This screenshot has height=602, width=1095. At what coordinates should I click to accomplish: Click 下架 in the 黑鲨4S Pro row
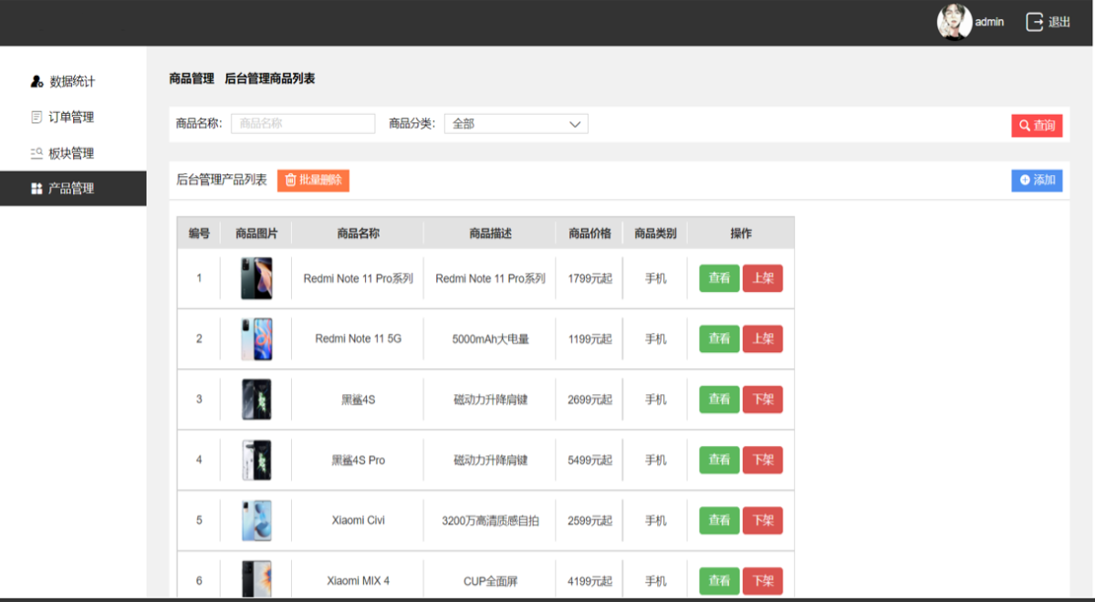[763, 460]
